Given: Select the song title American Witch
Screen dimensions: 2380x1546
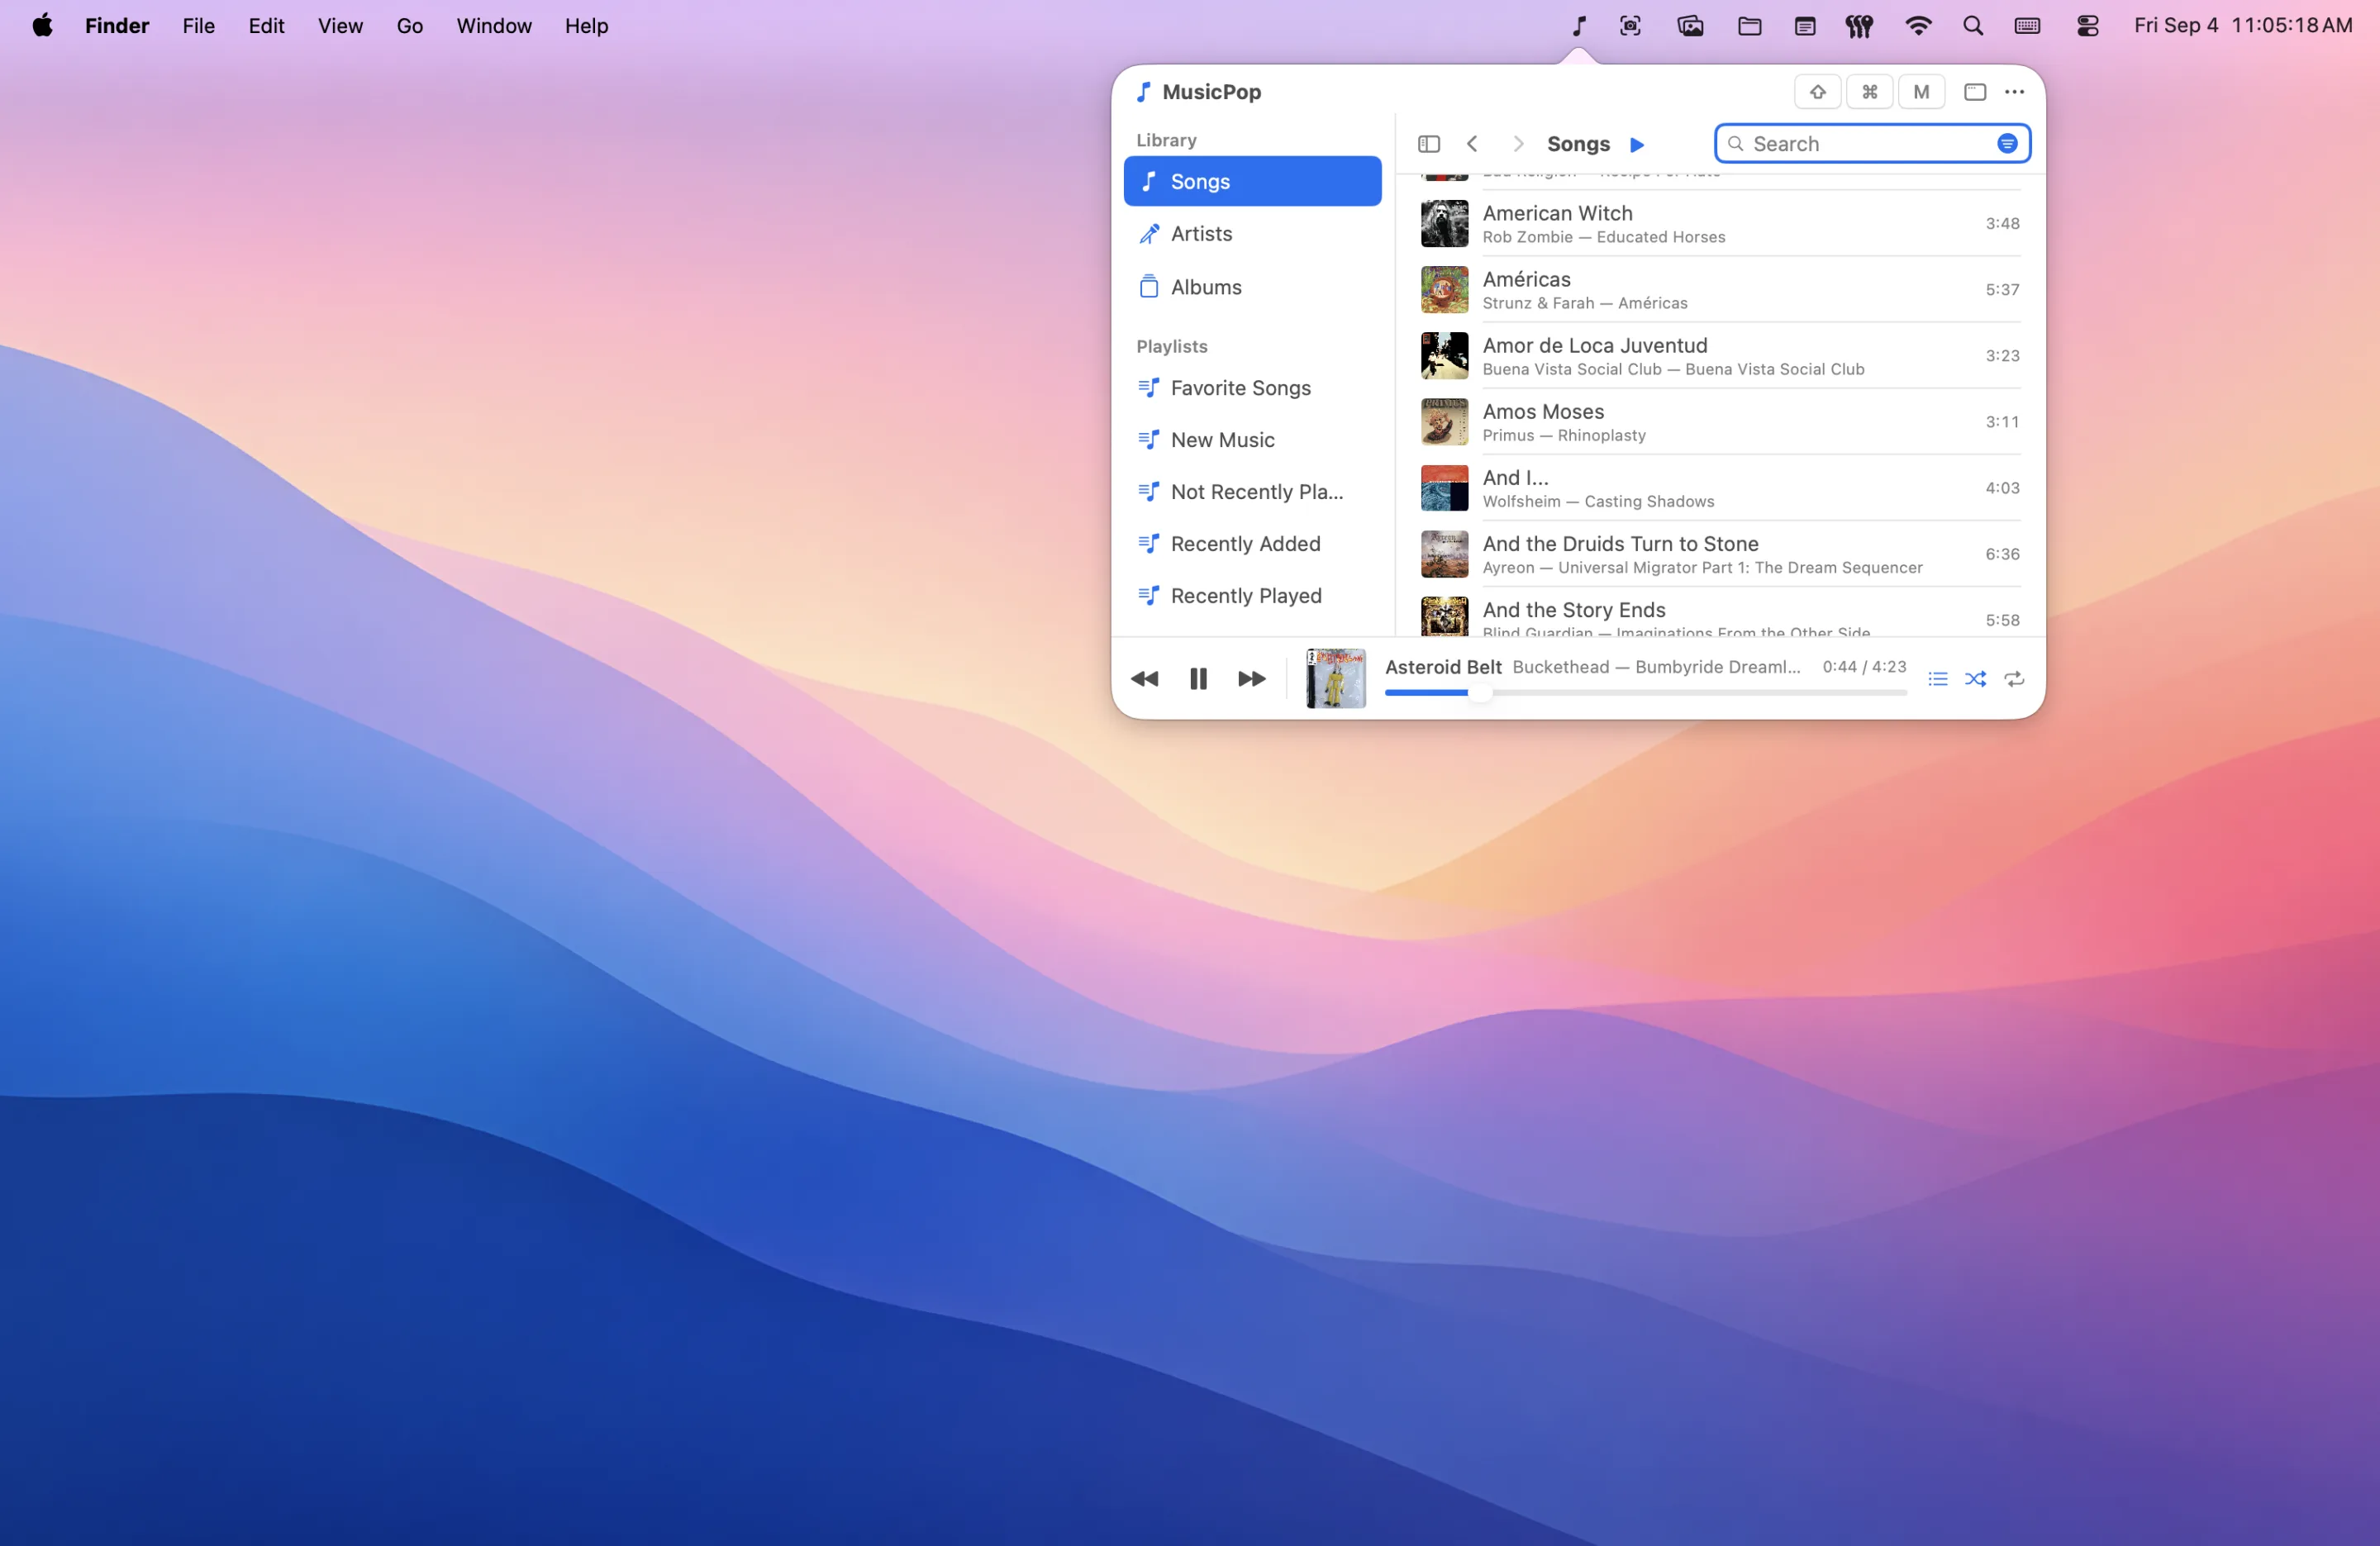Looking at the screenshot, I should [x=1557, y=213].
